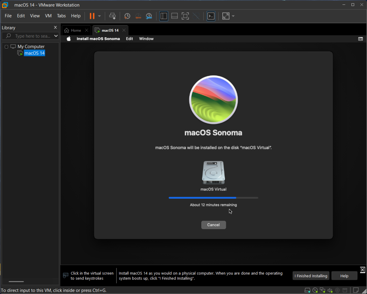Open the guest's Edit menu
The image size is (367, 294).
tap(129, 39)
